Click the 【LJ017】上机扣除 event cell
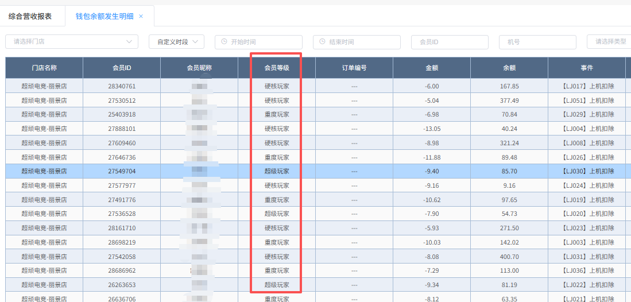 click(587, 86)
